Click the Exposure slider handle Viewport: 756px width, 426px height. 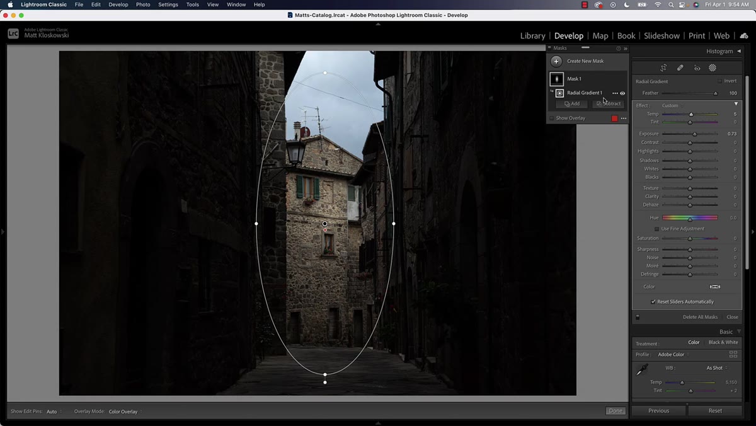pyautogui.click(x=695, y=134)
